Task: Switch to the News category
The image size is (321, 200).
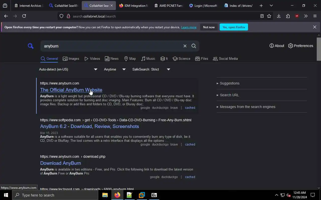Action: point(112,59)
